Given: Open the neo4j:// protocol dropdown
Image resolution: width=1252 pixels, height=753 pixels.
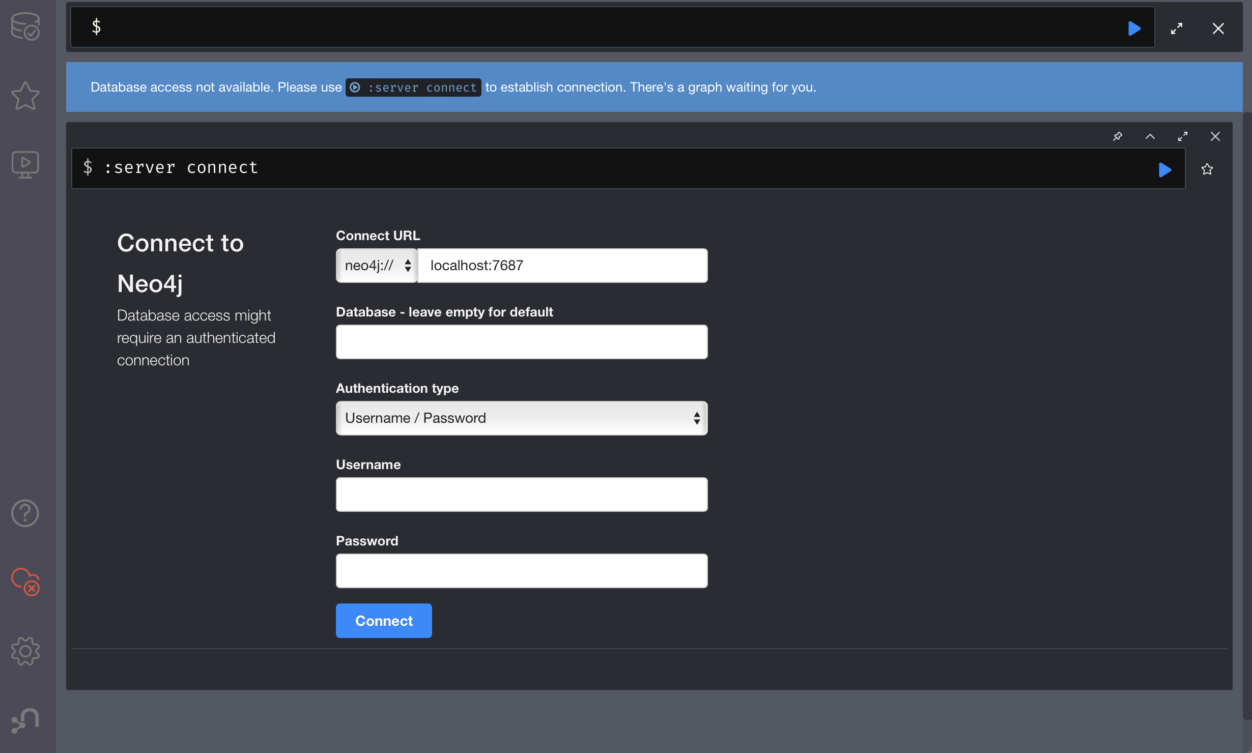Looking at the screenshot, I should click(x=377, y=266).
